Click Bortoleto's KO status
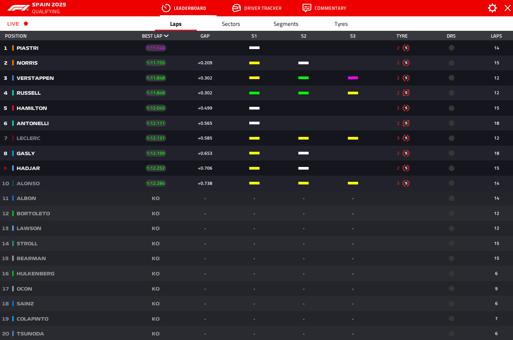The image size is (513, 340). [x=156, y=213]
